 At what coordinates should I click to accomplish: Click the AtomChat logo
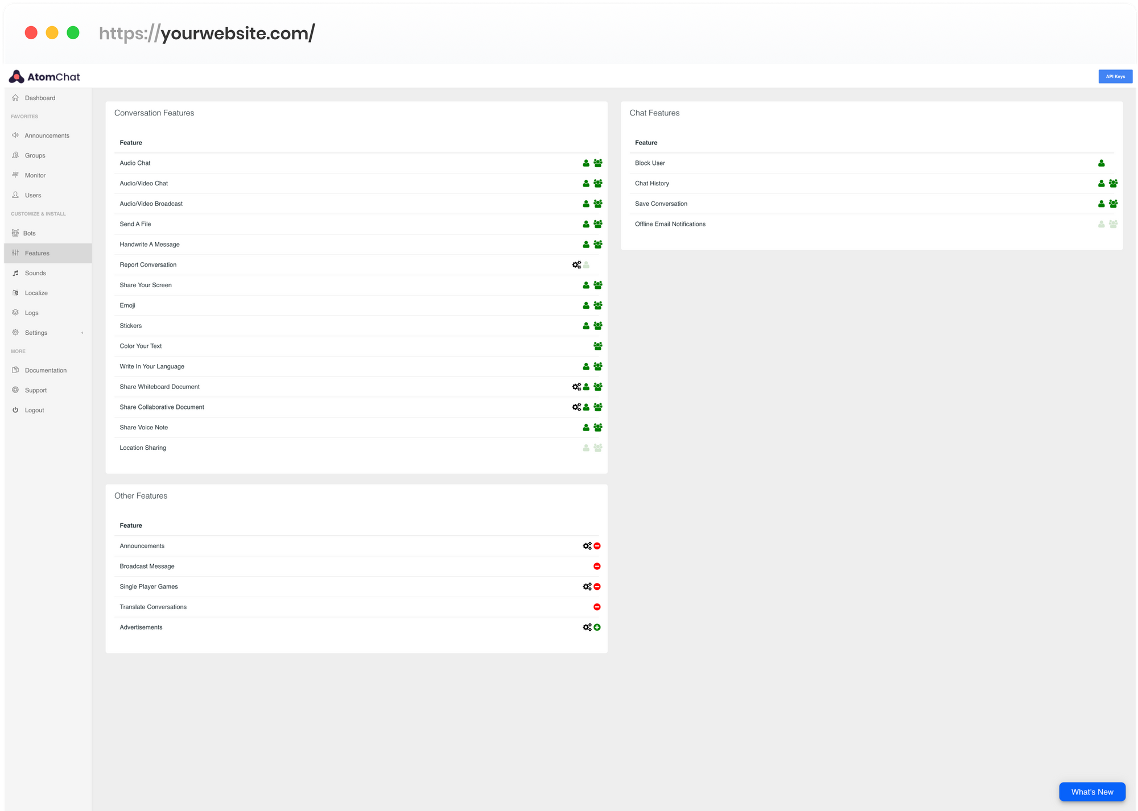[x=43, y=76]
